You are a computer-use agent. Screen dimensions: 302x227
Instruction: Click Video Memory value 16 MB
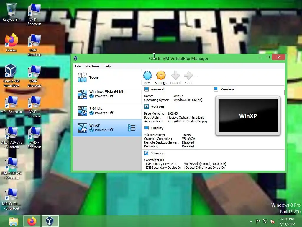(x=186, y=135)
